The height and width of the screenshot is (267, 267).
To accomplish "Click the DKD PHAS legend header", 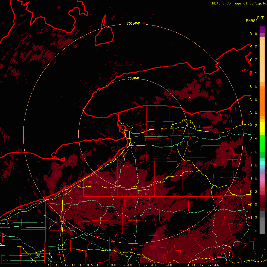I will 254,19.
